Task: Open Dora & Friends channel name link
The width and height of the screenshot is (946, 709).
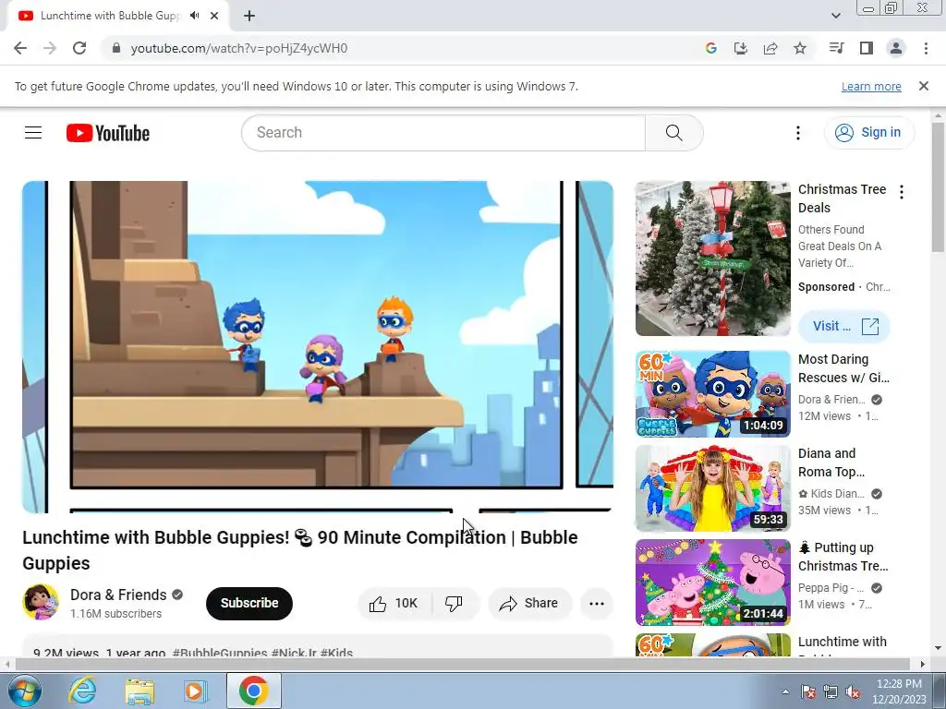Action: coord(118,595)
